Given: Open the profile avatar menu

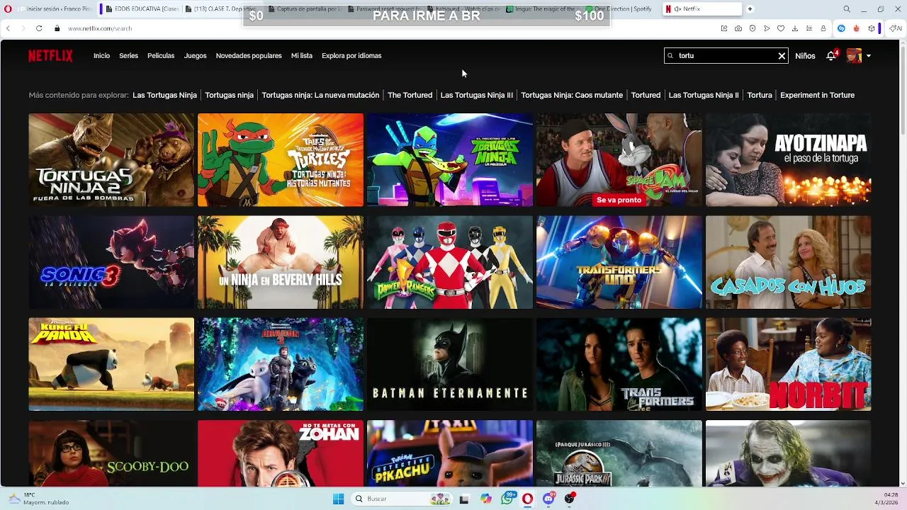Looking at the screenshot, I should pyautogui.click(x=854, y=56).
